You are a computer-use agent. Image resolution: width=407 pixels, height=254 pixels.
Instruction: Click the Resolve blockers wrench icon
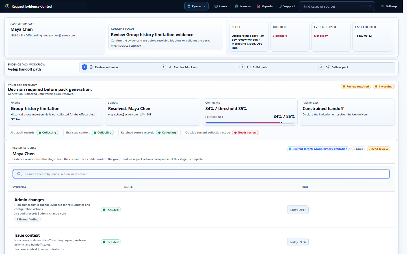click(x=170, y=67)
